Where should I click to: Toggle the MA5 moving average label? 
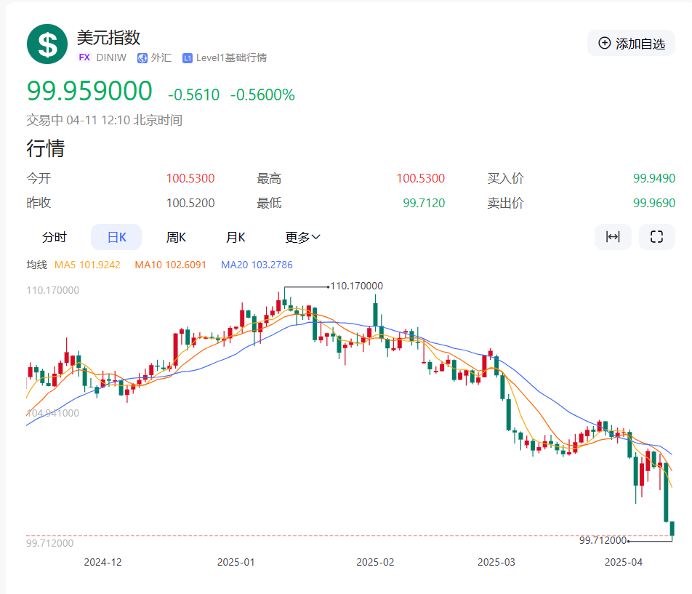coord(87,265)
